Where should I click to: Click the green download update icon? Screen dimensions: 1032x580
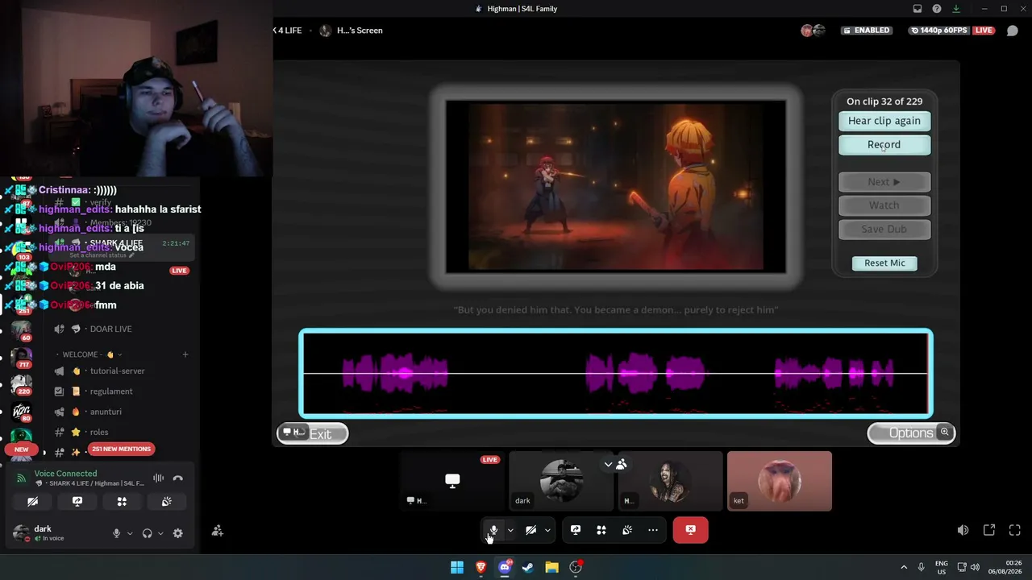click(x=956, y=9)
